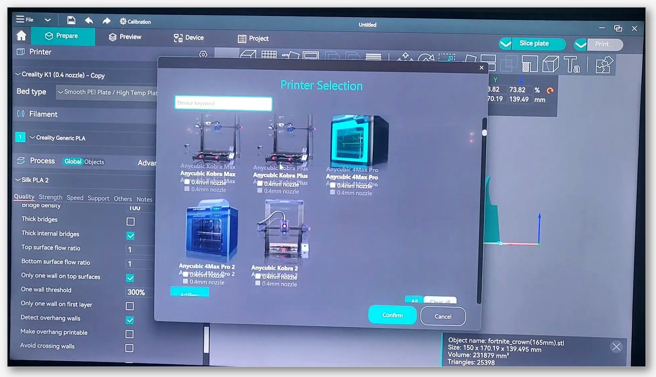Open the Creality Generic PLA filament dropdown
The width and height of the screenshot is (656, 377).
pyautogui.click(x=92, y=138)
